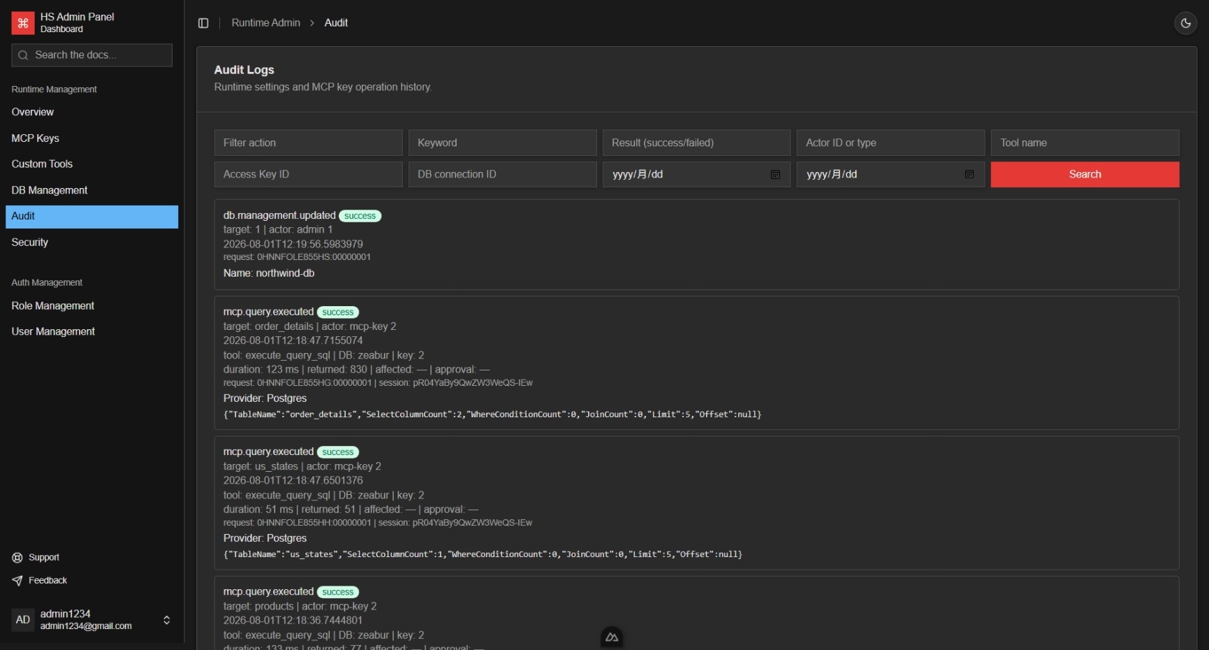Click success badge on products query entry
Screen dimensions: 1209x650
coord(338,592)
